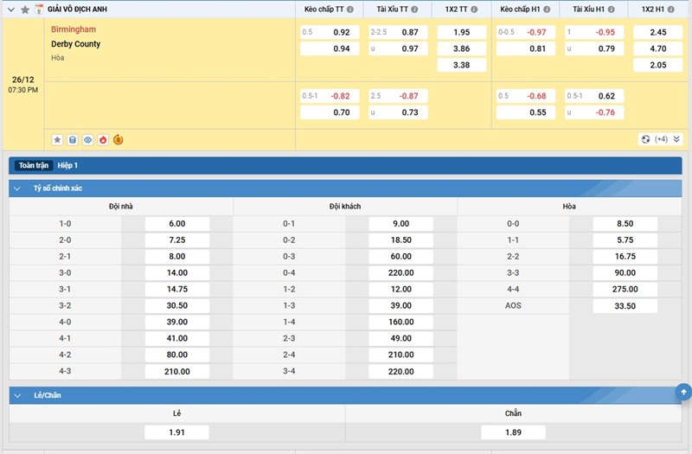Image resolution: width=692 pixels, height=454 pixels.
Task: Star the Giải Vô Địch Anh league
Action: pyautogui.click(x=25, y=10)
